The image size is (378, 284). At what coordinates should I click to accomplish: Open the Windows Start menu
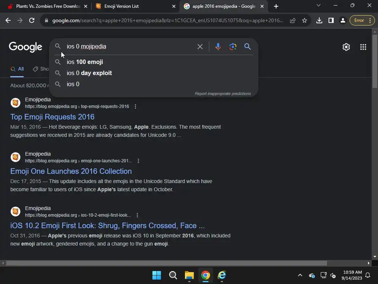[157, 275]
